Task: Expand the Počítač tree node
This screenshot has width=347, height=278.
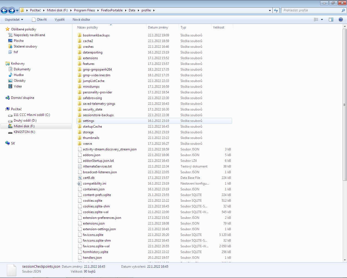Action: tap(4, 109)
